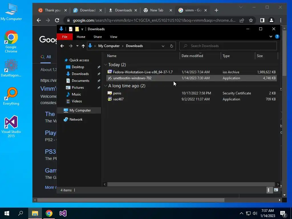This screenshot has height=219, width=292.
Task: Switch to details view layout button
Action: [269, 190]
